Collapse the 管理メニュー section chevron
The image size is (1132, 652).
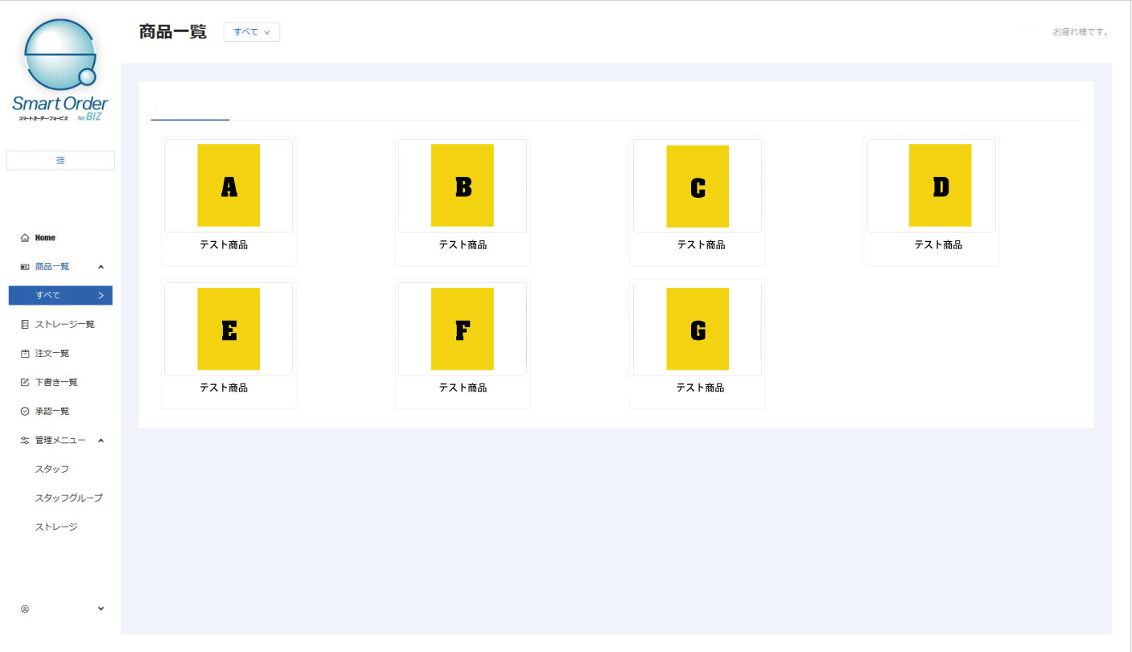click(x=101, y=441)
